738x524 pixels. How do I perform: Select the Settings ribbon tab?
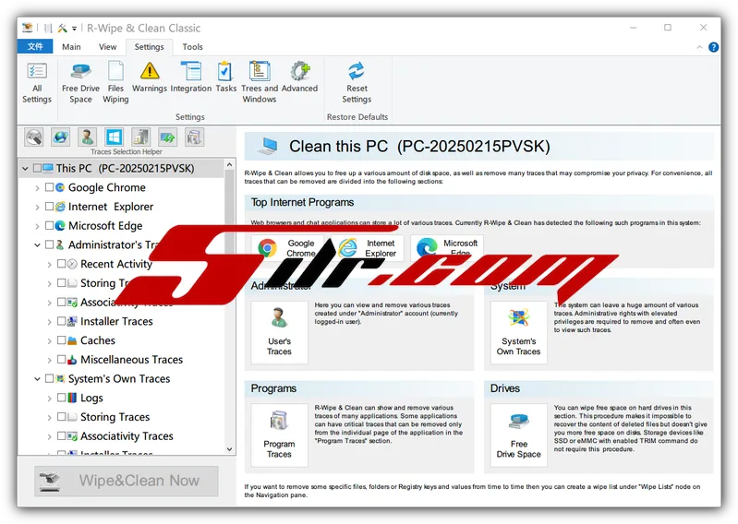pyautogui.click(x=149, y=47)
